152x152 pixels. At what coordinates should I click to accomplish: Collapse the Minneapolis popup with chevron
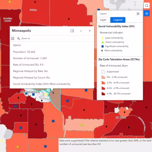coord(81,31)
